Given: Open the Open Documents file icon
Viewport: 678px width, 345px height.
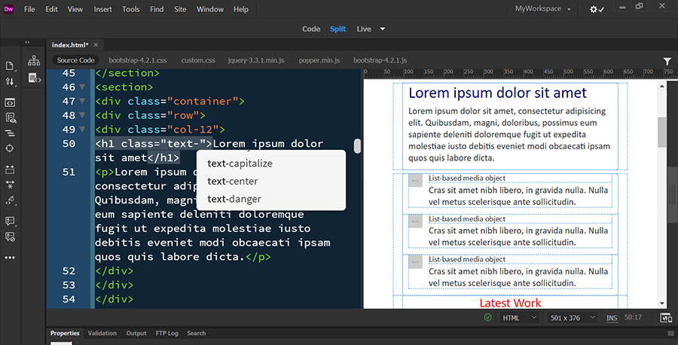Looking at the screenshot, I should pos(10,66).
